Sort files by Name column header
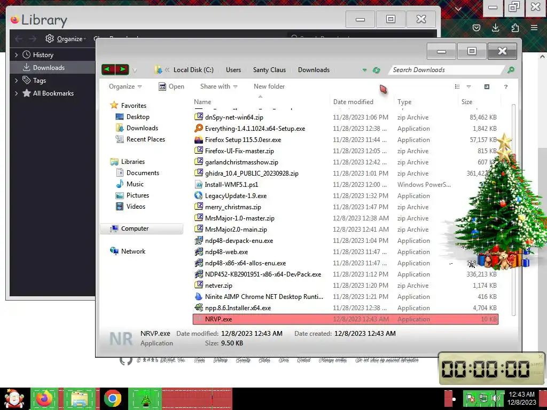 pos(202,102)
